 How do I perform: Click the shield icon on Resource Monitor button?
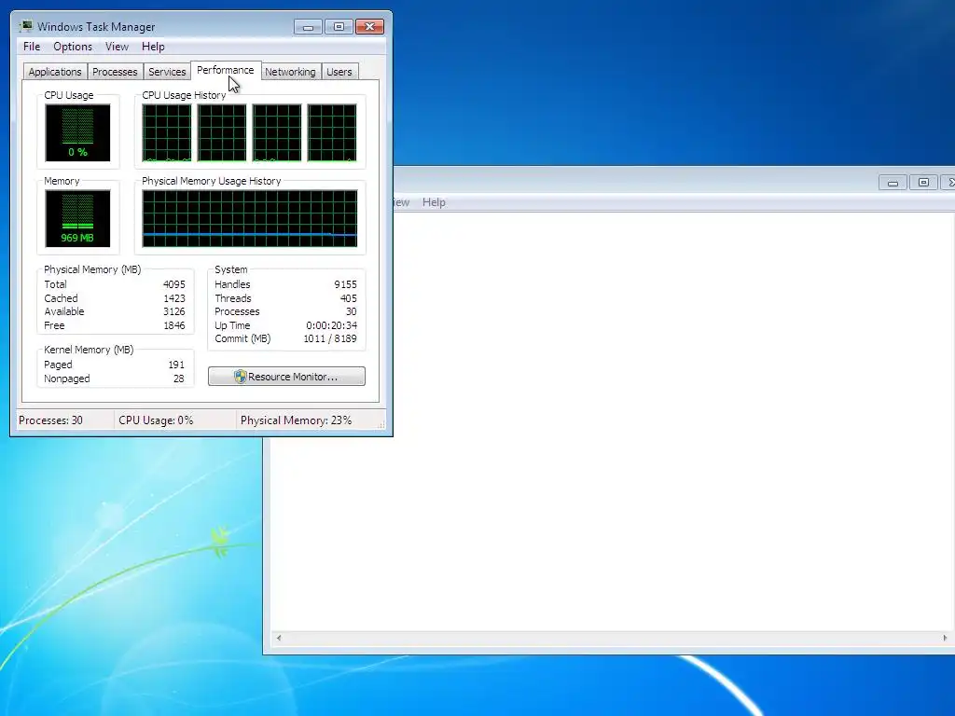(240, 377)
